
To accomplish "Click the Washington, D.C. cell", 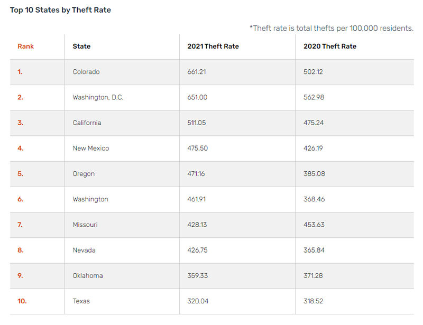I will click(98, 97).
